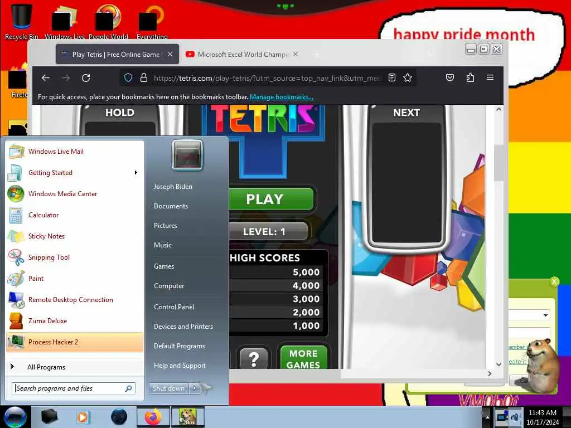Open Sticky Notes
571x428 pixels.
75,236
